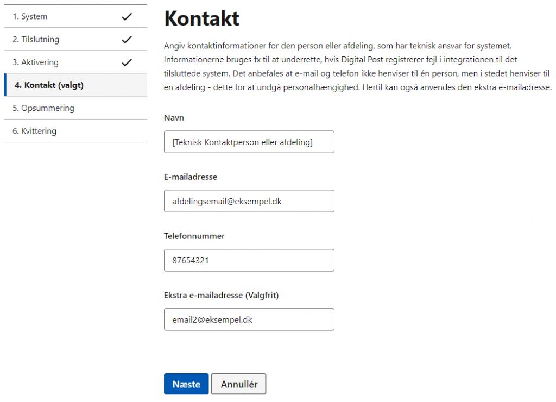Screen dimensions: 556x402
Task: Click the checkmark next to System step
Action: coord(127,17)
